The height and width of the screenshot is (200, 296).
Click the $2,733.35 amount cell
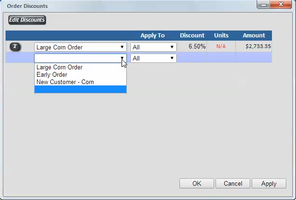point(254,46)
